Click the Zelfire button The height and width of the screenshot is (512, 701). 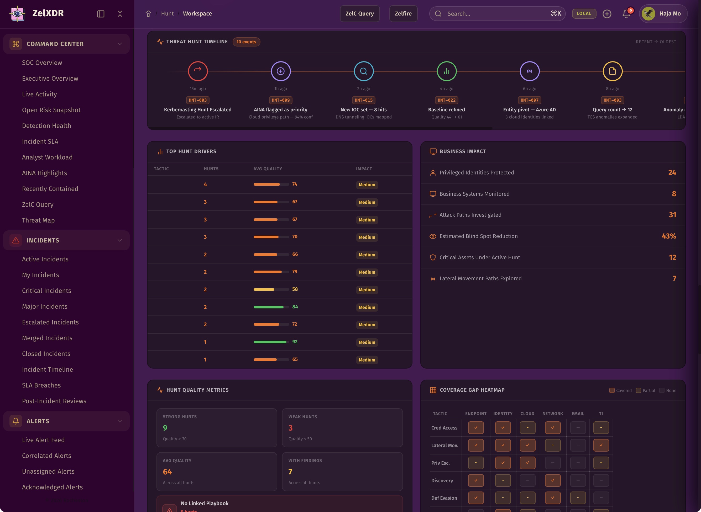tap(403, 14)
